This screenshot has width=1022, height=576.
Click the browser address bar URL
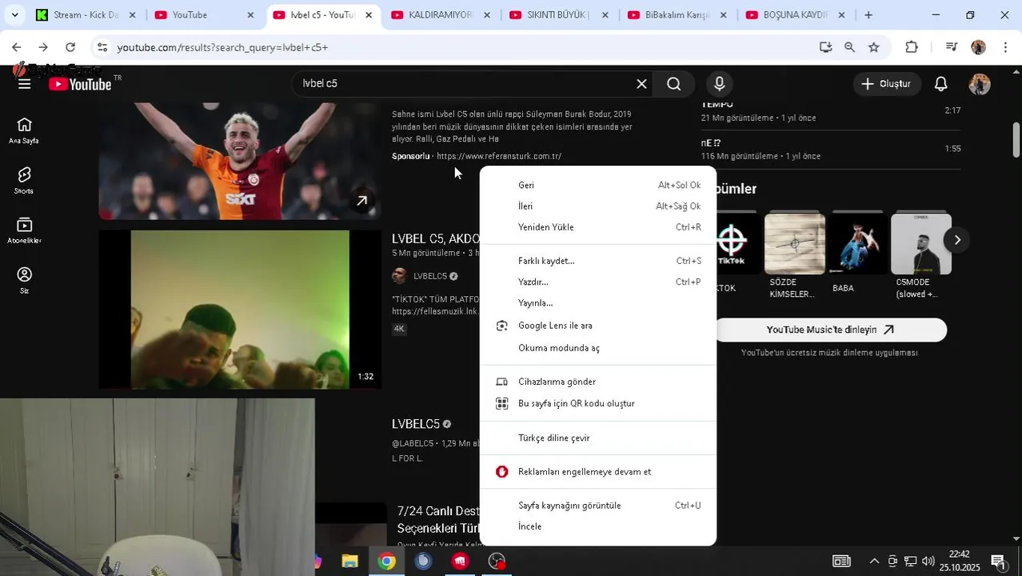tap(222, 47)
